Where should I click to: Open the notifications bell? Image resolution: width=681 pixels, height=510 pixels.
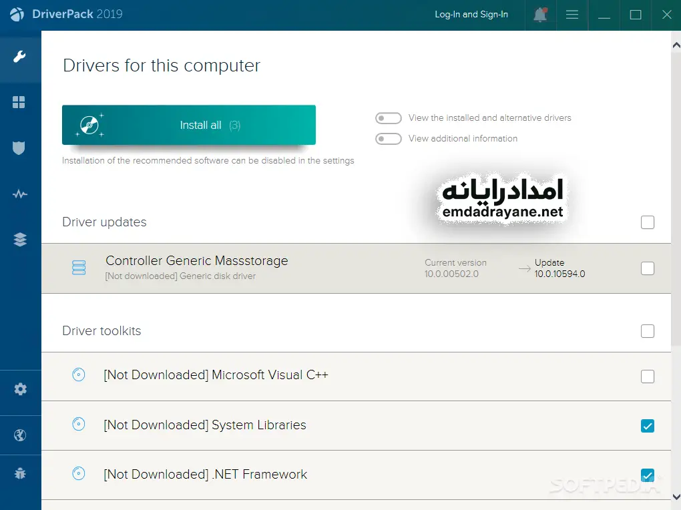click(x=540, y=15)
